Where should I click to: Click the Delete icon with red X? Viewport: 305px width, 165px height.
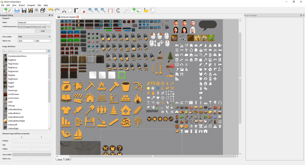83,10
